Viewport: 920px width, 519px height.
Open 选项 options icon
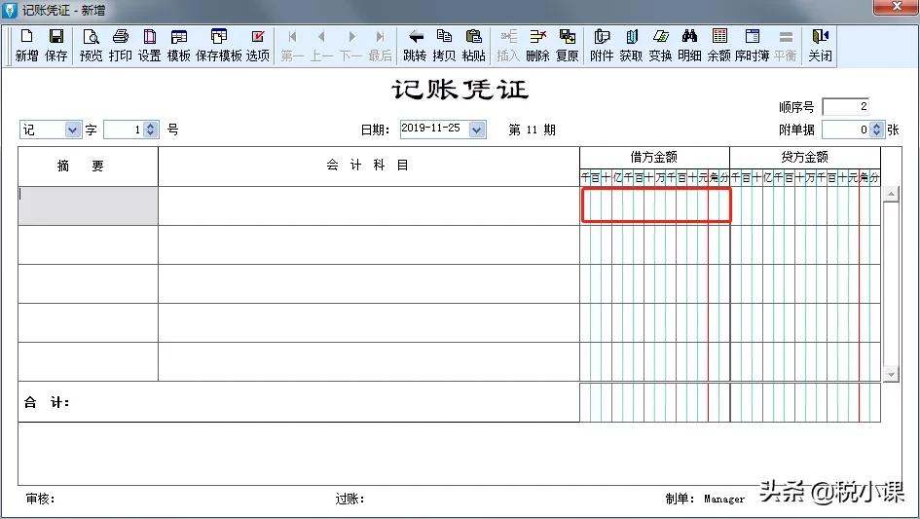click(258, 45)
